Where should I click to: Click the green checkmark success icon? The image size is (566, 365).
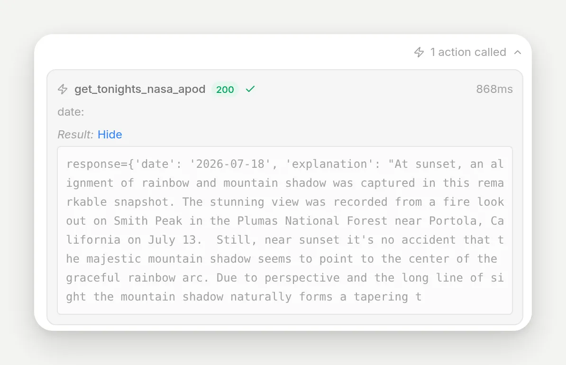pos(250,89)
